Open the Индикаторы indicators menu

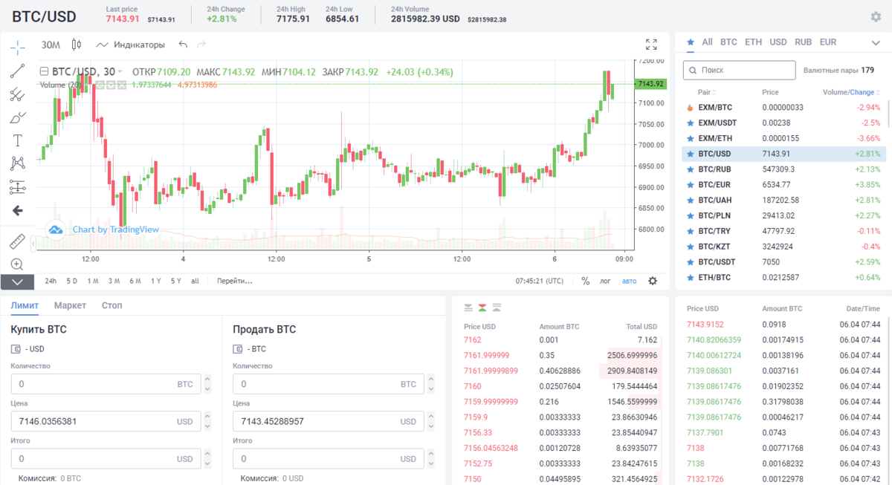[x=130, y=45]
